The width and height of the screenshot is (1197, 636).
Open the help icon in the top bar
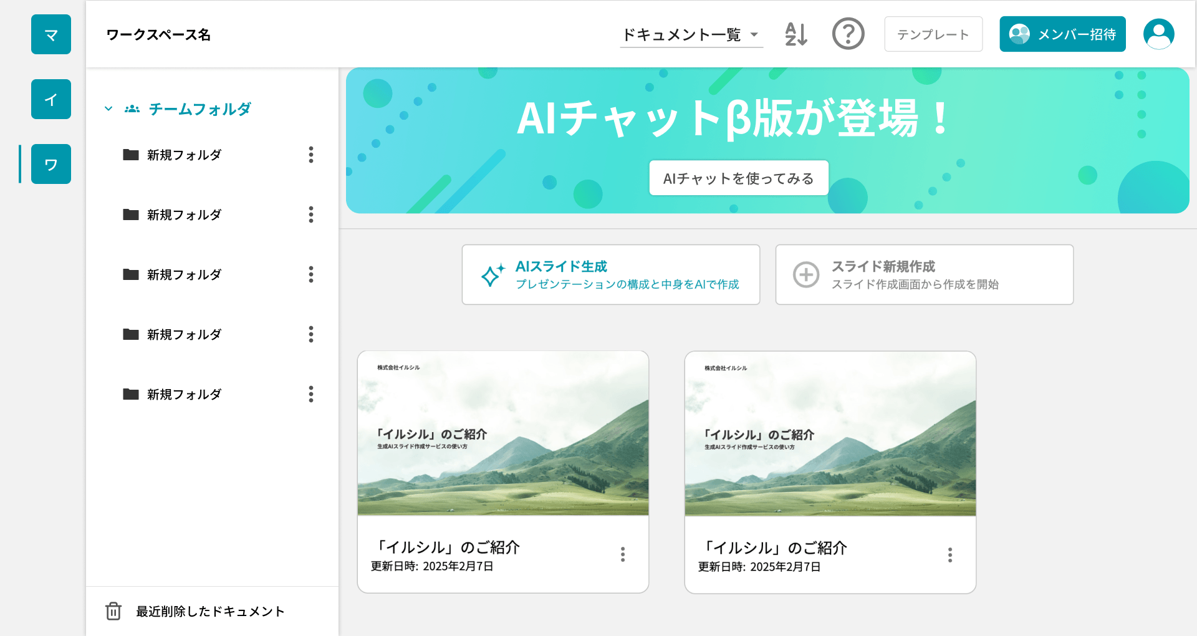848,34
